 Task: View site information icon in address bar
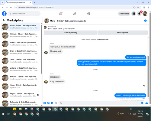(x=16, y=8)
